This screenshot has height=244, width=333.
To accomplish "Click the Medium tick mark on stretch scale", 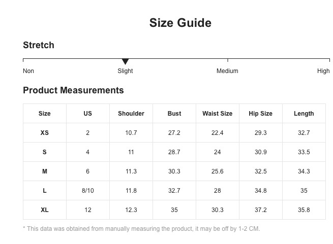I will [x=228, y=60].
